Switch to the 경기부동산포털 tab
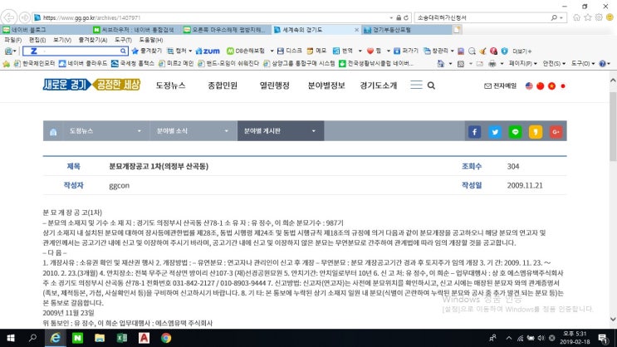Image resolution: width=617 pixels, height=347 pixels. point(405,30)
